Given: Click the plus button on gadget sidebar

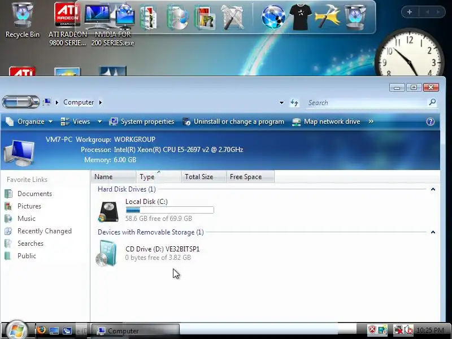Looking at the screenshot, I should tap(410, 12).
